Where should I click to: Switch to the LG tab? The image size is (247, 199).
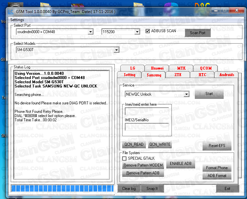coord(133,68)
